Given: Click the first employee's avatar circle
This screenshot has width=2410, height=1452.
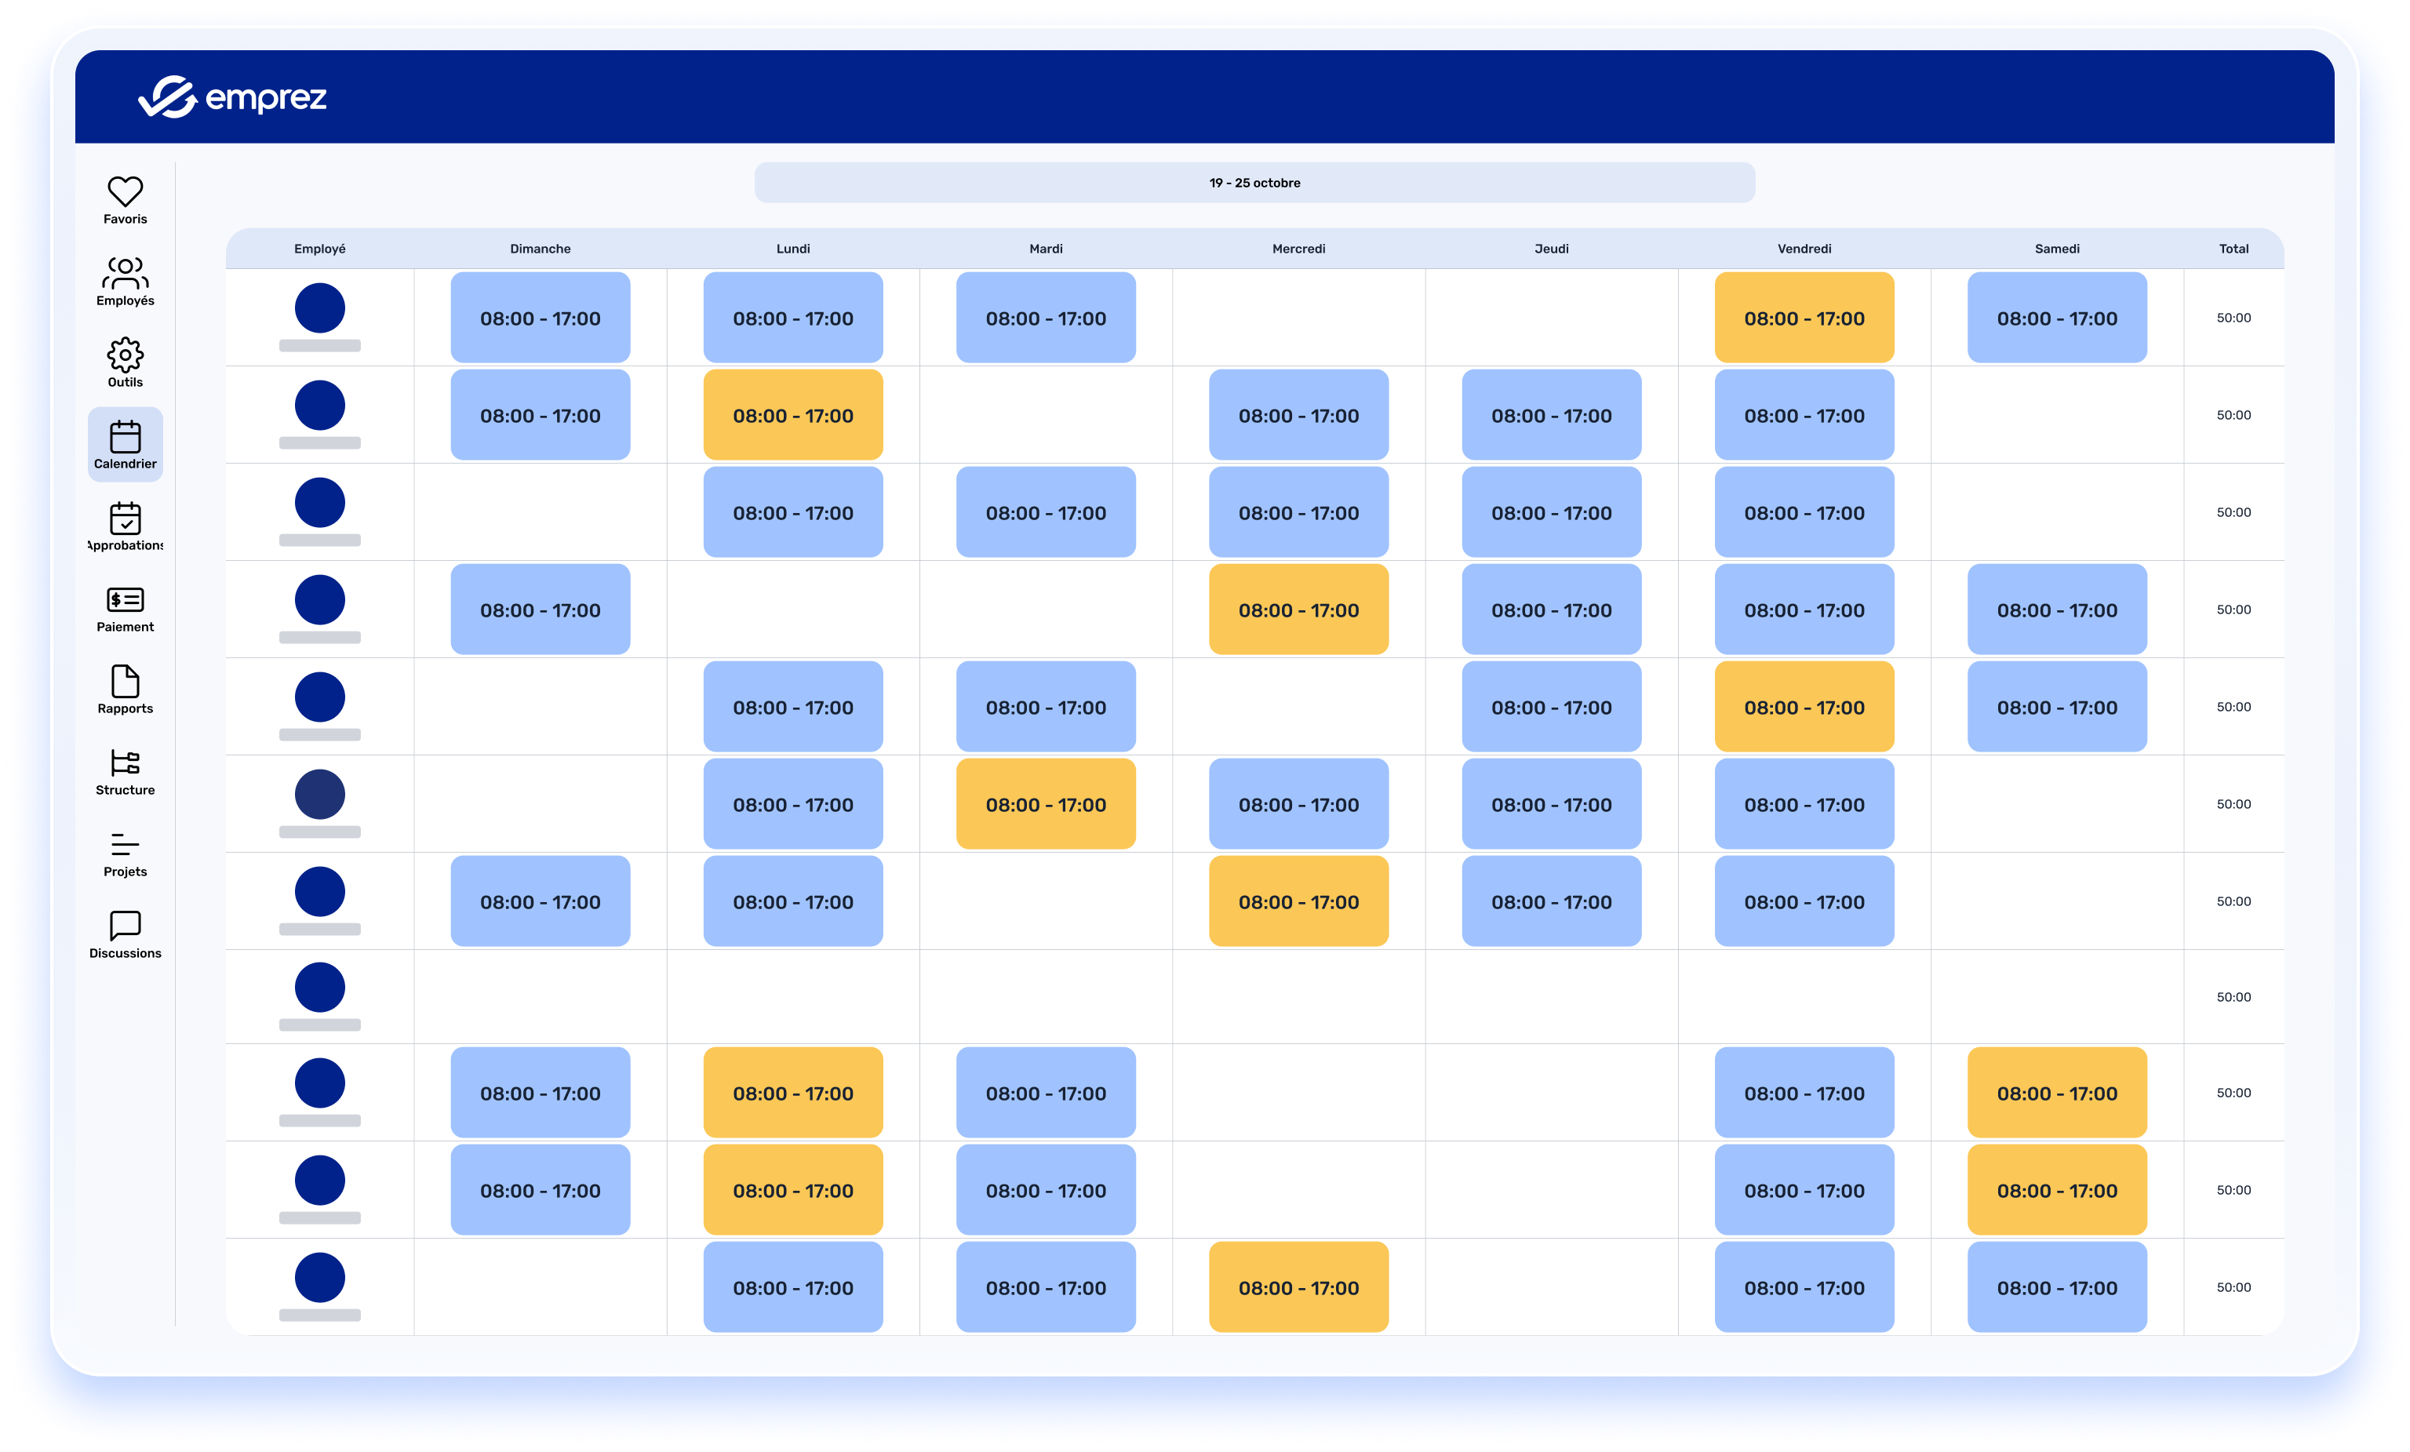Looking at the screenshot, I should (x=320, y=308).
